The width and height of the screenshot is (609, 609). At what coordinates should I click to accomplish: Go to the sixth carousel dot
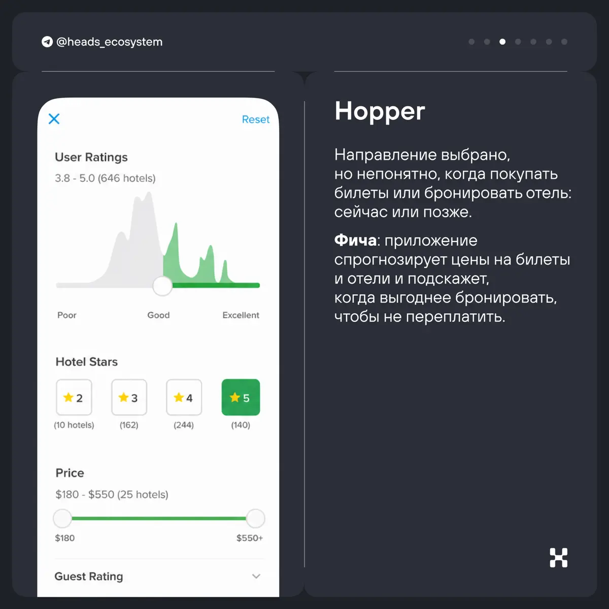549,42
